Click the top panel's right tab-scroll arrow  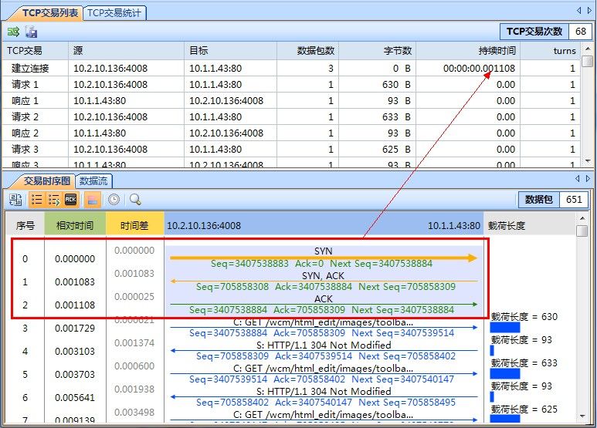coord(590,11)
